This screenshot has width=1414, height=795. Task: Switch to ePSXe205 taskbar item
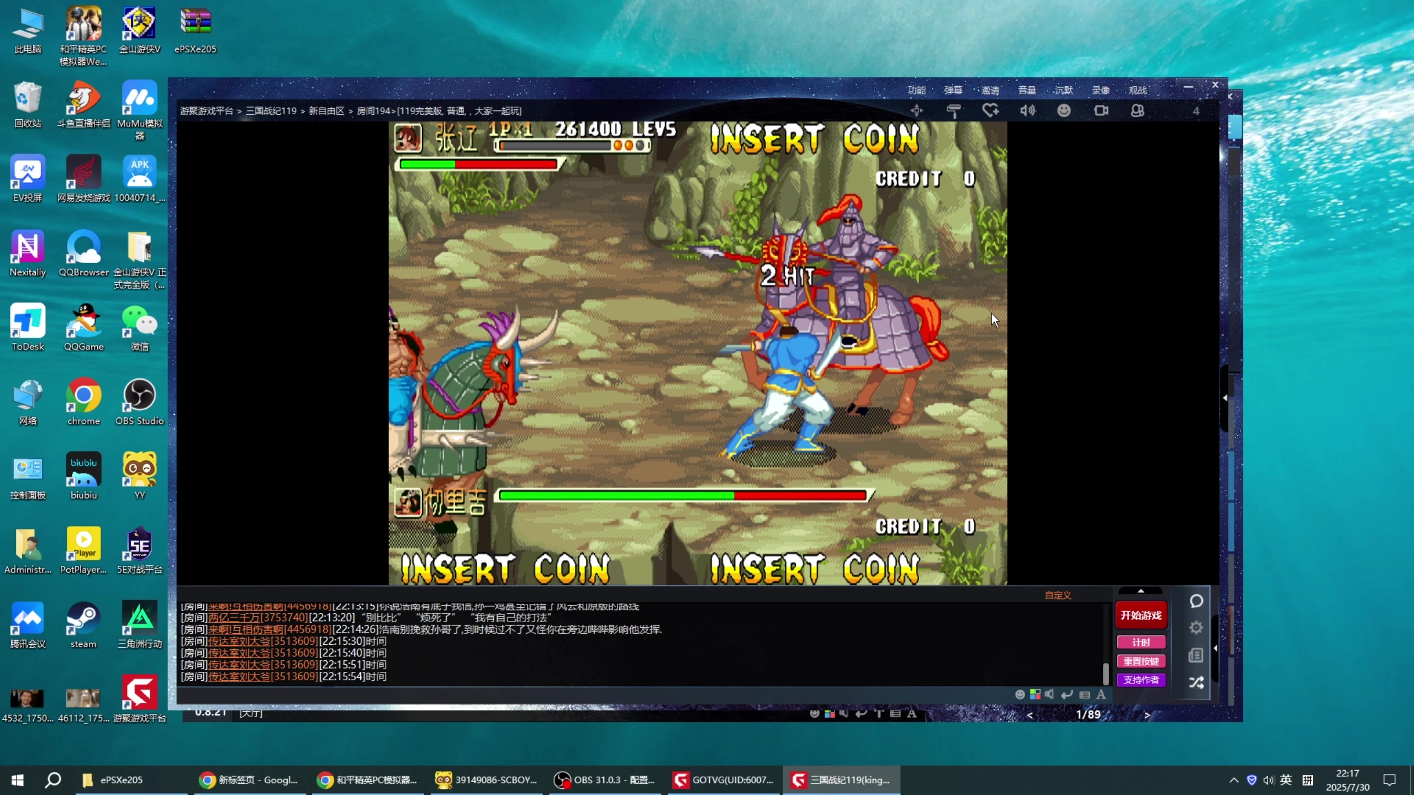tap(131, 780)
